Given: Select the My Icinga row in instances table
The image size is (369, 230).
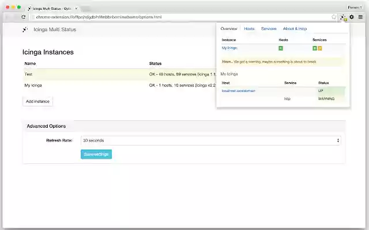Looking at the screenshot, I should (x=119, y=86).
